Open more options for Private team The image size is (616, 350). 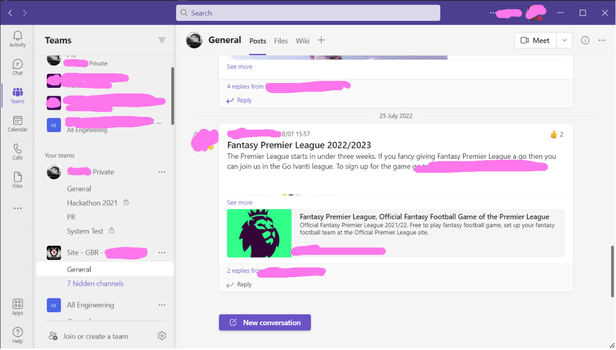(162, 172)
